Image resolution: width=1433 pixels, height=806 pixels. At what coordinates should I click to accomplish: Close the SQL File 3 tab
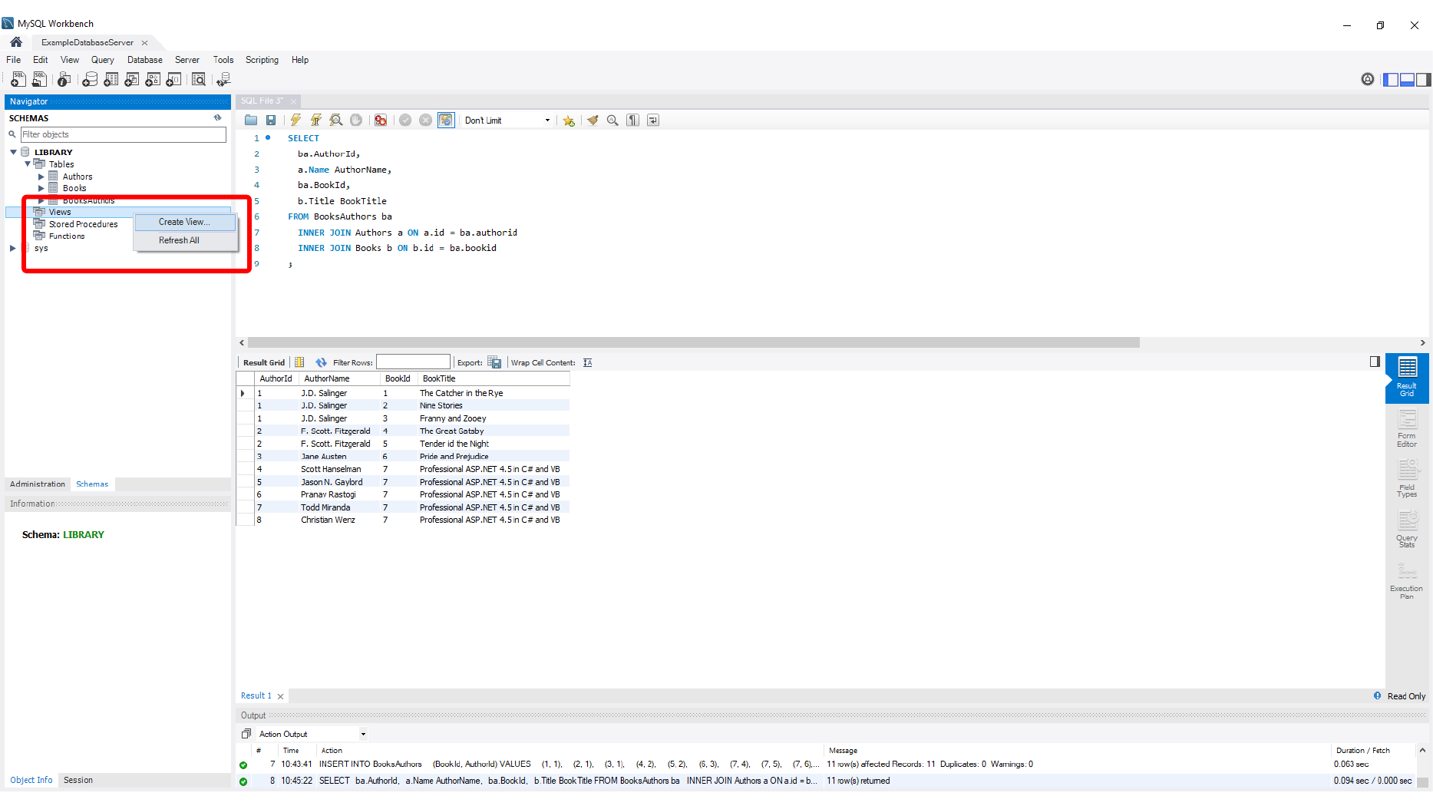tap(293, 101)
